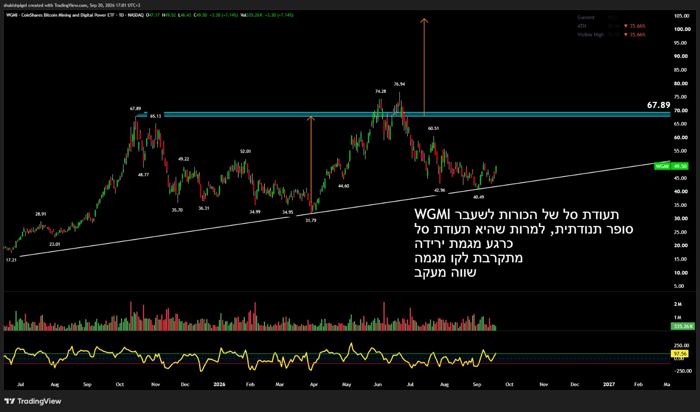The width and height of the screenshot is (700, 412).
Task: Click the ATH row in the stats table
Action: (x=611, y=26)
